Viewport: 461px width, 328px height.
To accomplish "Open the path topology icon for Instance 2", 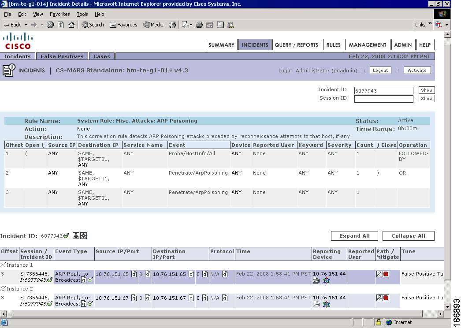I will (379, 298).
